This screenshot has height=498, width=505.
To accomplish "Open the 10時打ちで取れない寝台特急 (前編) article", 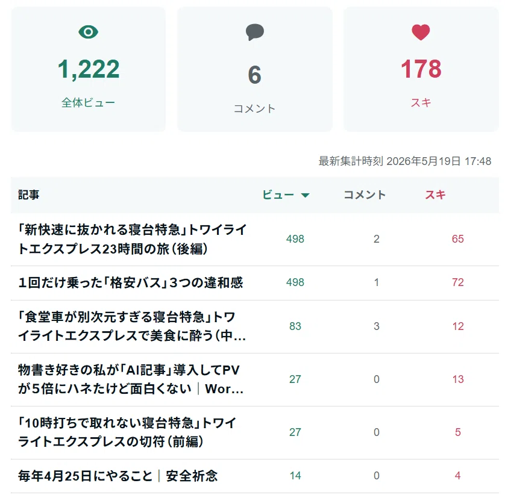I will pos(128,432).
